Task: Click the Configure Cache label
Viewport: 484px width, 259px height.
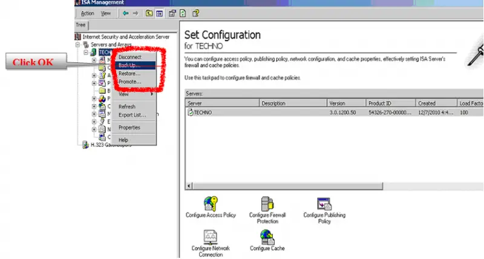Action: click(x=267, y=248)
